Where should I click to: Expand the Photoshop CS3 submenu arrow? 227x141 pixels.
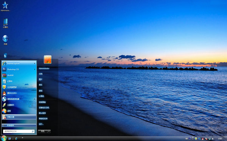click(35, 69)
